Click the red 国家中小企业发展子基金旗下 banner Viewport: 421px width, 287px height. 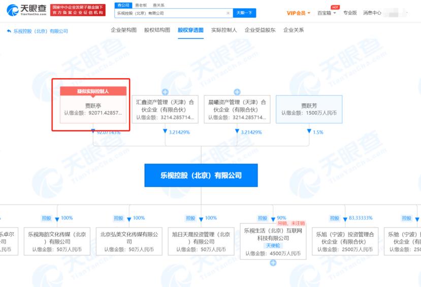pos(78,10)
